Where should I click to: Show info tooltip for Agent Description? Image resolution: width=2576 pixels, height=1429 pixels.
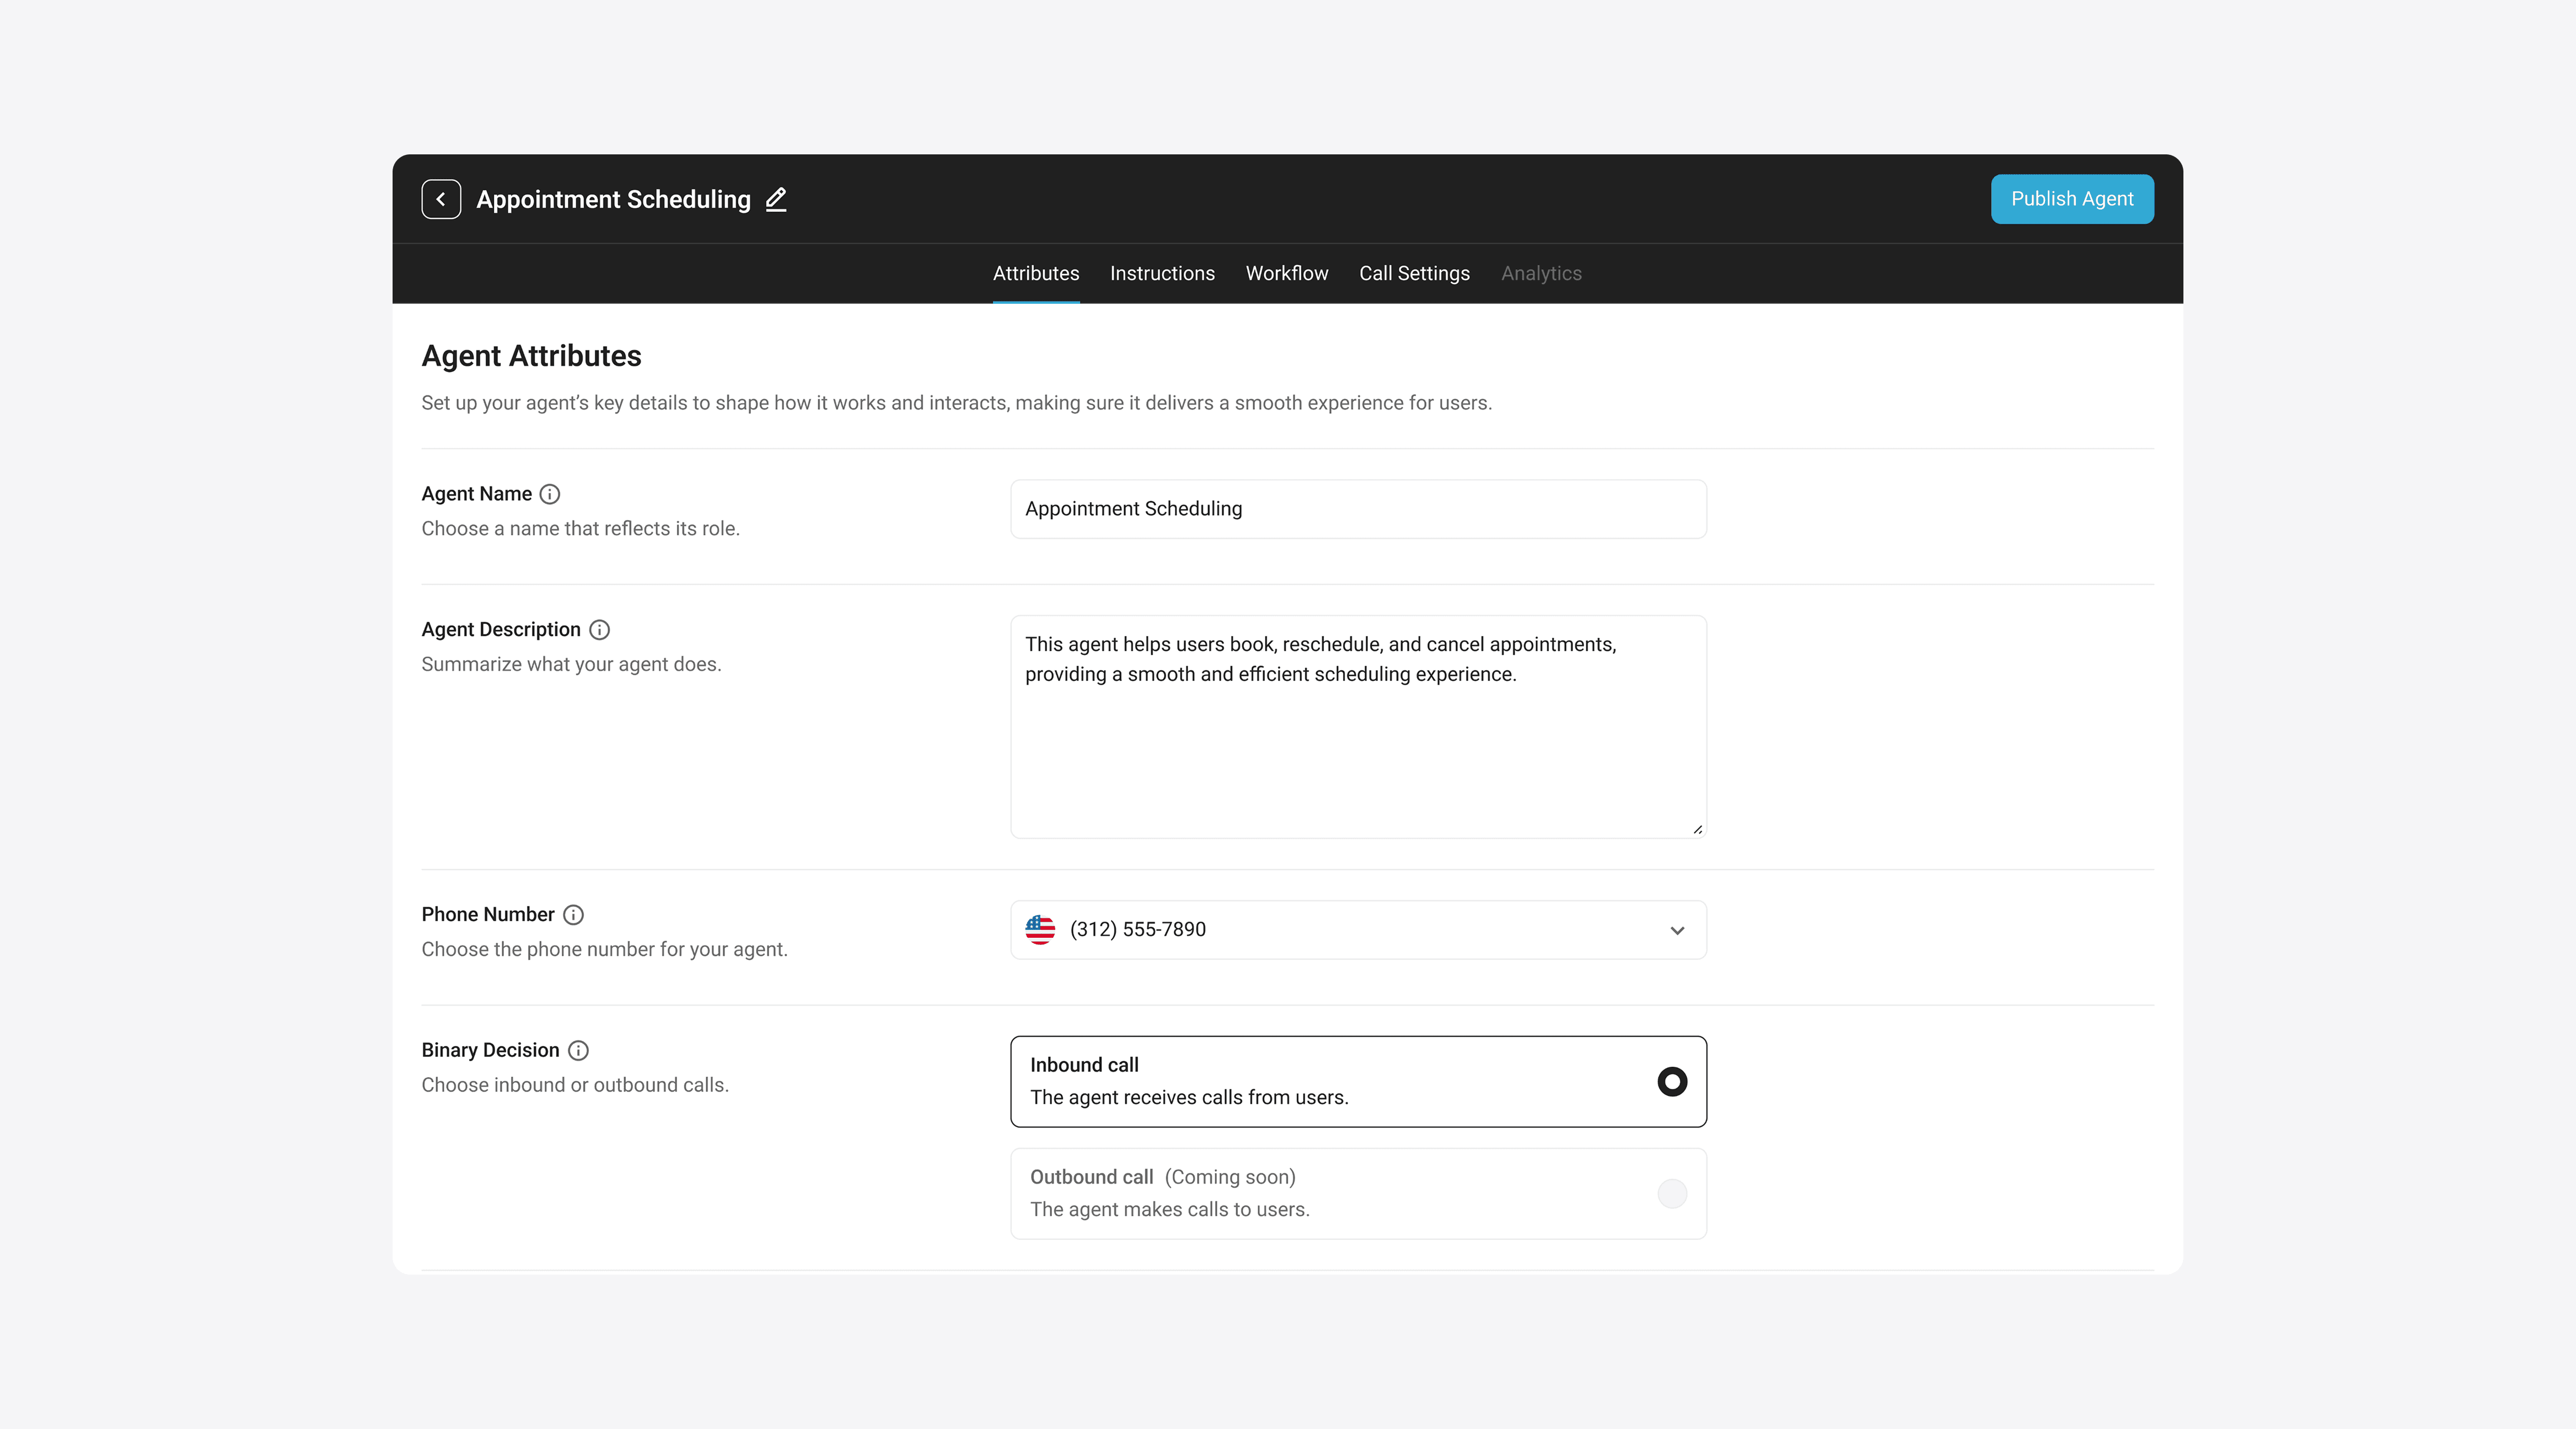[599, 630]
